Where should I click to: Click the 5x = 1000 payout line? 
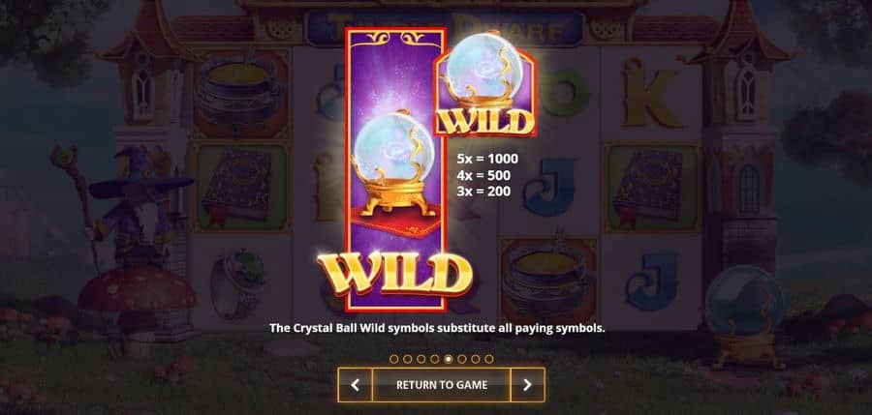[487, 159]
